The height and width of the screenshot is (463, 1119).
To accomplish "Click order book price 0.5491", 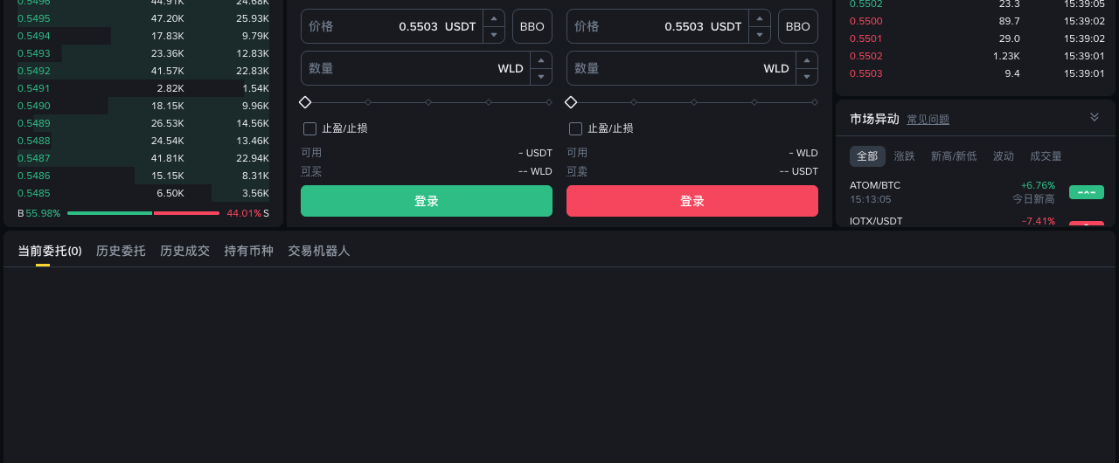I will pyautogui.click(x=33, y=88).
